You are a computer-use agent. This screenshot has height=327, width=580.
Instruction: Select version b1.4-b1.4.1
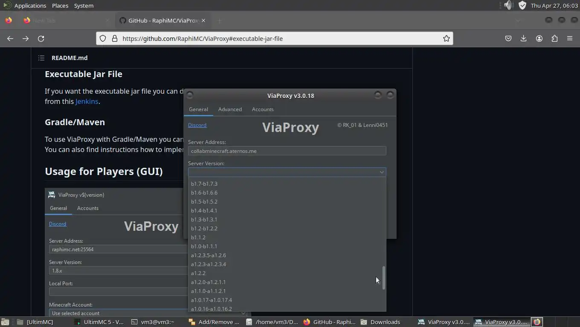click(x=287, y=211)
